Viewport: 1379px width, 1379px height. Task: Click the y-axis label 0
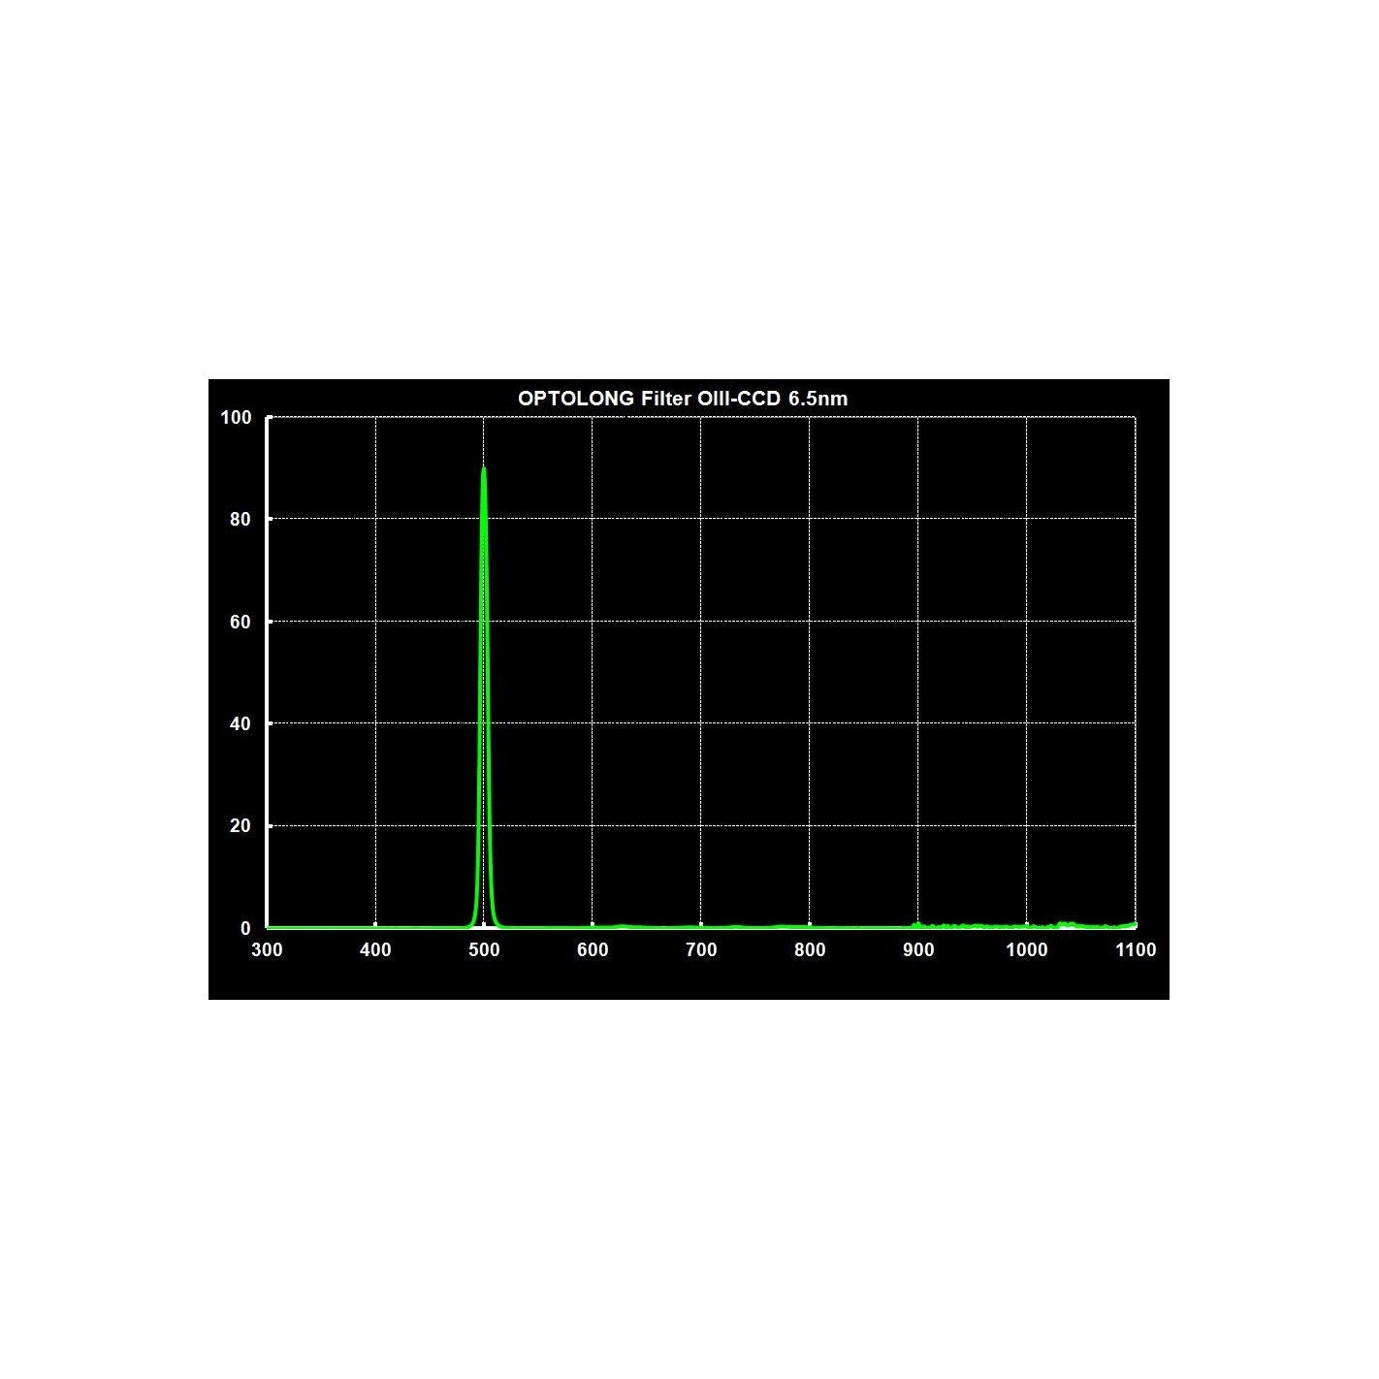pyautogui.click(x=245, y=929)
